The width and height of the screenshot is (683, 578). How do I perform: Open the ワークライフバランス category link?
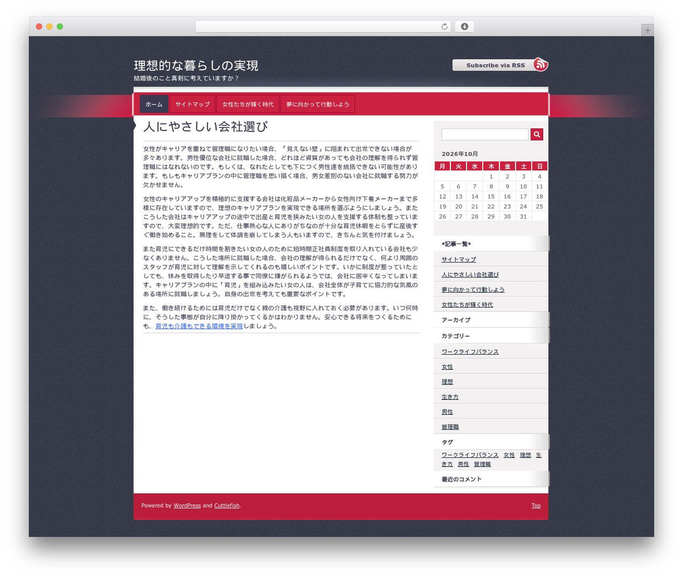[x=470, y=352]
